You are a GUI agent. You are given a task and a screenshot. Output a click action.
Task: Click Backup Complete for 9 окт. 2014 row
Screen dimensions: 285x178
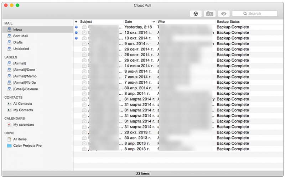233,44
